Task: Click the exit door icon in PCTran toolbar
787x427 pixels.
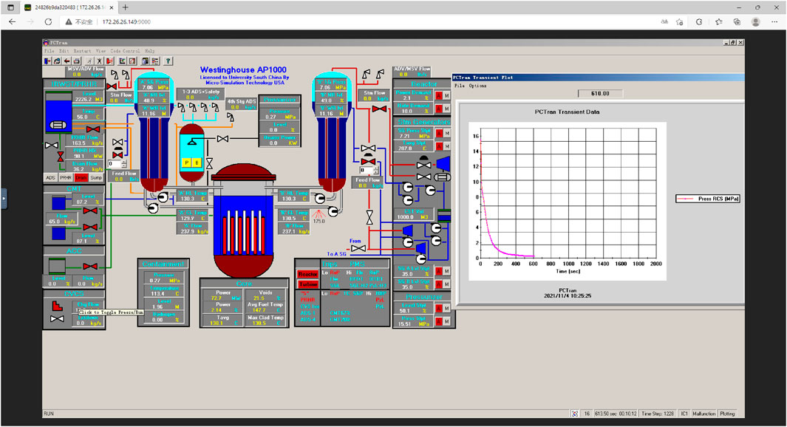Action: click(48, 61)
